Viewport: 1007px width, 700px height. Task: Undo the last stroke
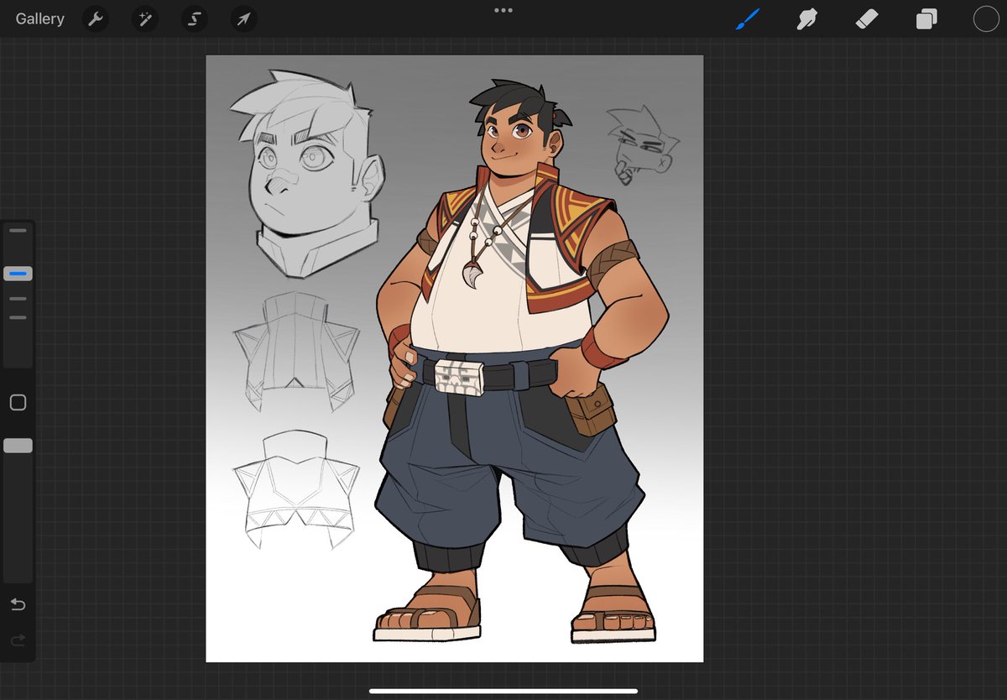coord(18,604)
